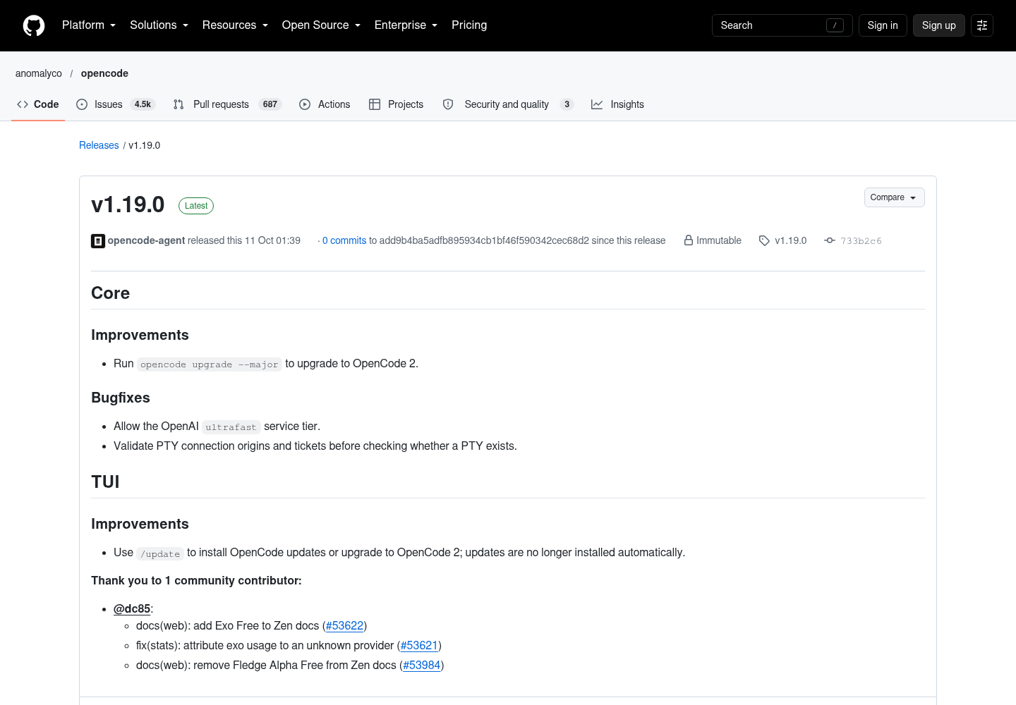The image size is (1016, 705).
Task: Click the 'opencode upgrade --major' code text
Action: [210, 364]
